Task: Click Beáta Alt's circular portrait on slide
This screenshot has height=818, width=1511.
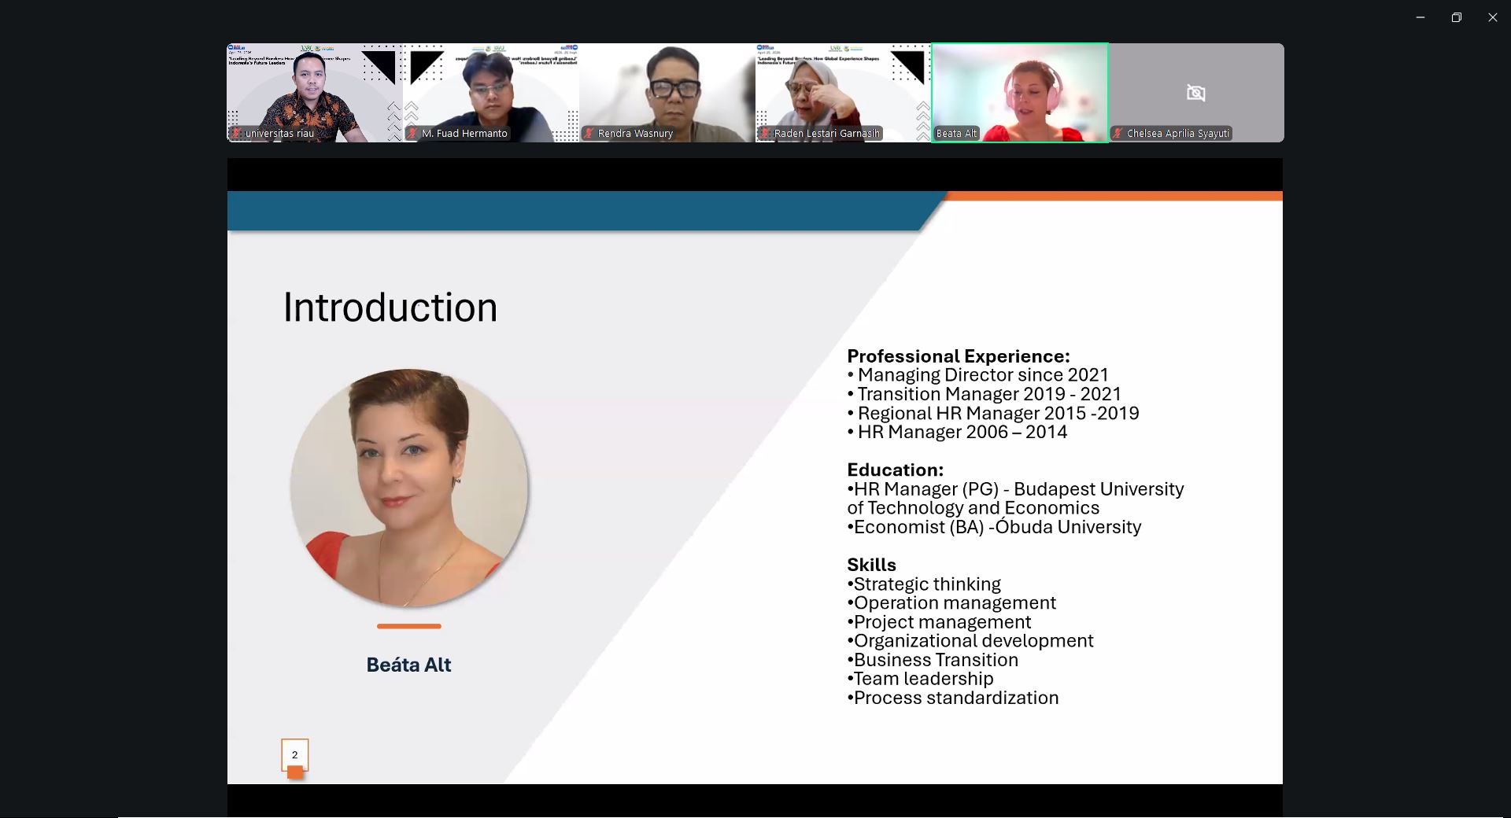Action: coord(409,488)
